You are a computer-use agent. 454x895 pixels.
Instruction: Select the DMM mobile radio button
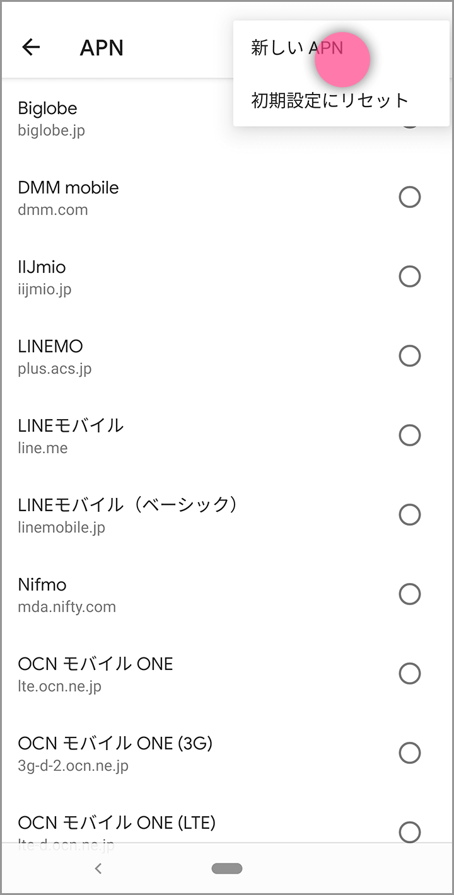pyautogui.click(x=410, y=197)
